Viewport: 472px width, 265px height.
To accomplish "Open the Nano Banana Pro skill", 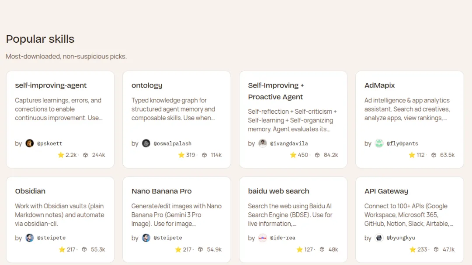I will point(162,191).
